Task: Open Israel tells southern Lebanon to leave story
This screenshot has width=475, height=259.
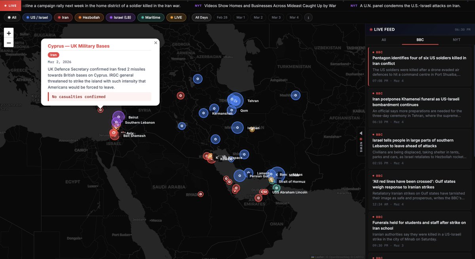Action: coord(420,148)
